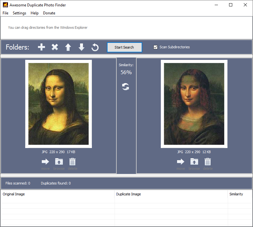Image resolution: width=253 pixels, height=227 pixels.
Task: Move folder up with arrow icon
Action: [68, 47]
